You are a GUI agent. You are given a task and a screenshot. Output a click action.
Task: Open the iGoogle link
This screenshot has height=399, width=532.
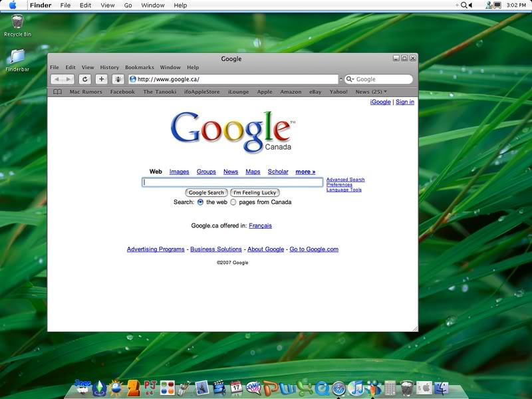(x=380, y=102)
